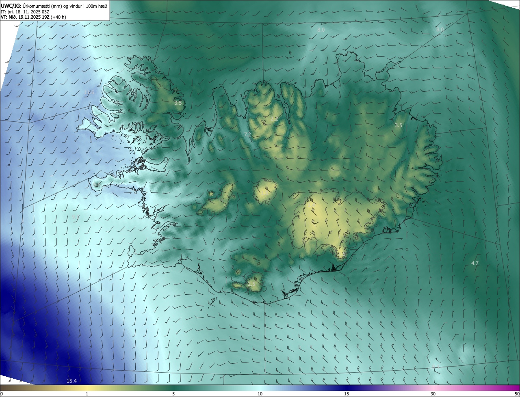
Task: Click the colour scale tick labelled 5
Action: click(173, 394)
